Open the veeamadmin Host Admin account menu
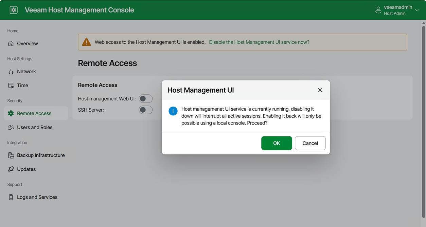The height and width of the screenshot is (227, 426). pyautogui.click(x=394, y=10)
